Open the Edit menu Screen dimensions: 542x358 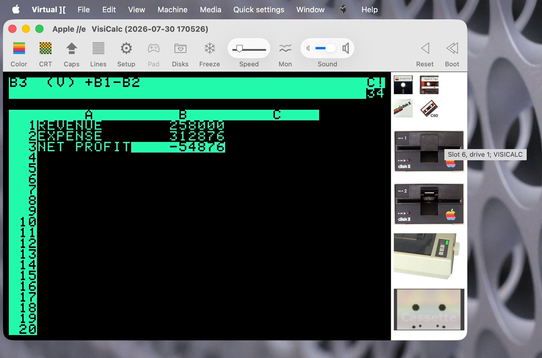tap(109, 9)
